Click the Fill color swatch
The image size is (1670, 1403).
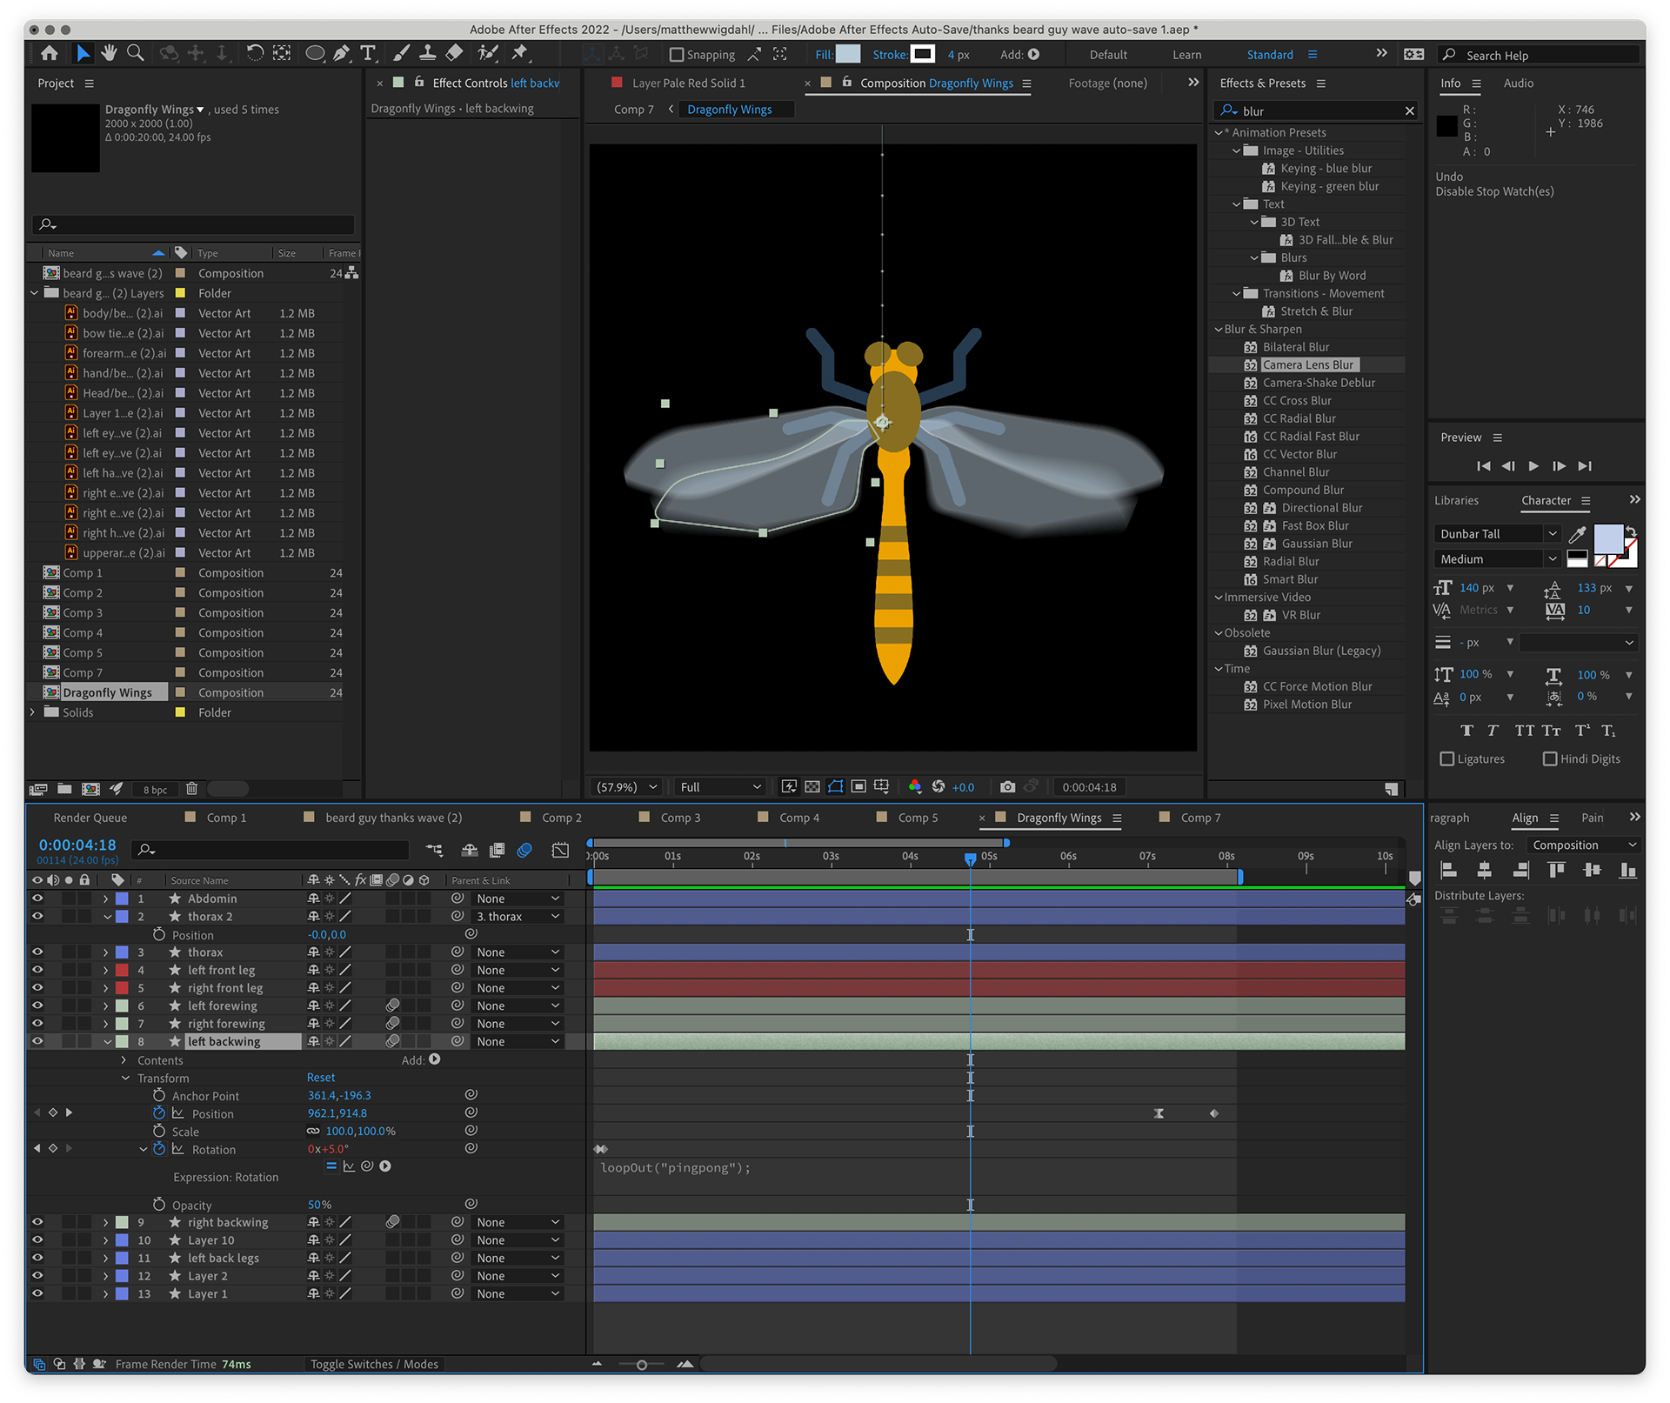click(848, 55)
